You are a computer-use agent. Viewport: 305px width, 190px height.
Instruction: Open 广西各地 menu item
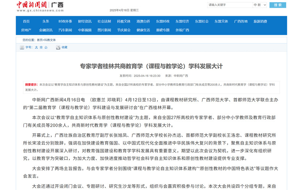241,21
